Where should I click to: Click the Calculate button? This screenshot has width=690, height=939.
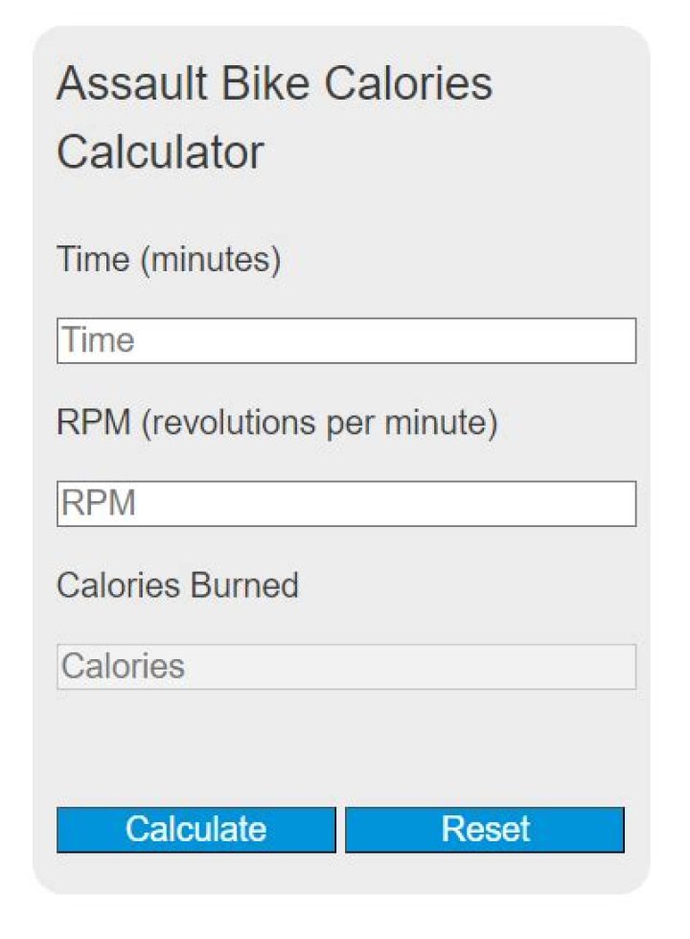(x=195, y=829)
